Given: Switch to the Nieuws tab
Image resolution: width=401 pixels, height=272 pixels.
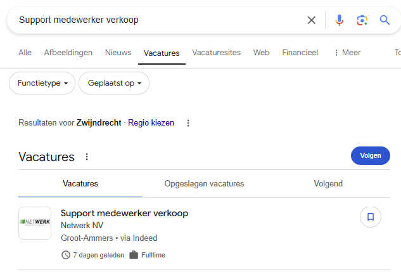Looking at the screenshot, I should click(x=118, y=53).
